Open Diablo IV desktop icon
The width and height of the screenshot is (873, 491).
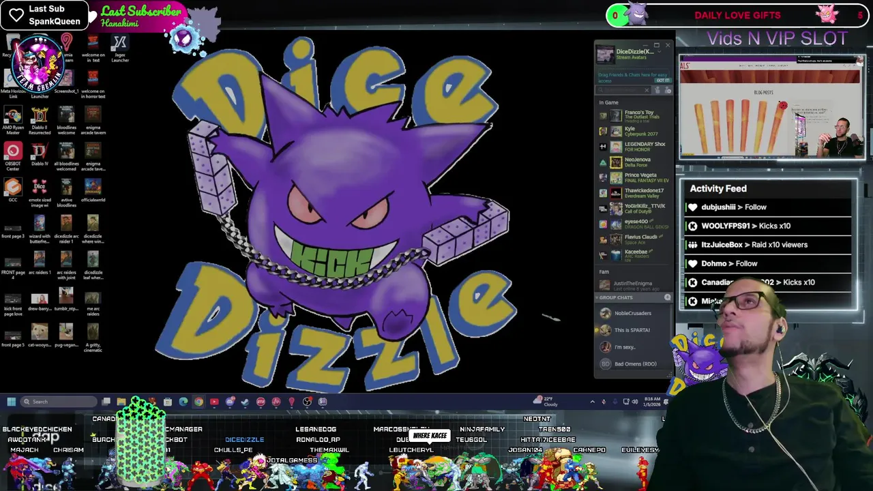tap(40, 155)
